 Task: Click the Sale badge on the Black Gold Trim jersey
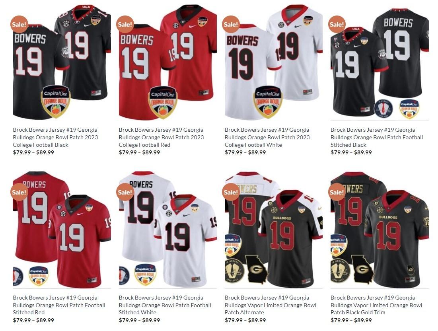coord(337,192)
